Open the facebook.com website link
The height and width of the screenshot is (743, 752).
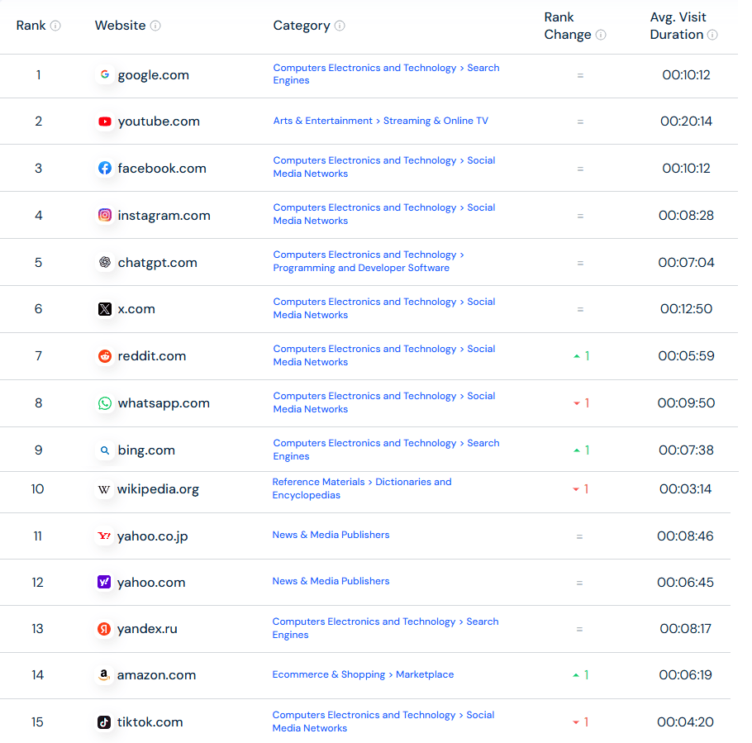click(x=162, y=169)
